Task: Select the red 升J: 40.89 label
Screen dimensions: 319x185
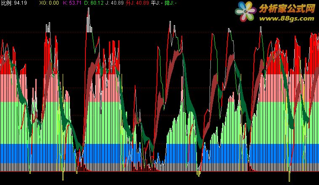Action: (137, 3)
